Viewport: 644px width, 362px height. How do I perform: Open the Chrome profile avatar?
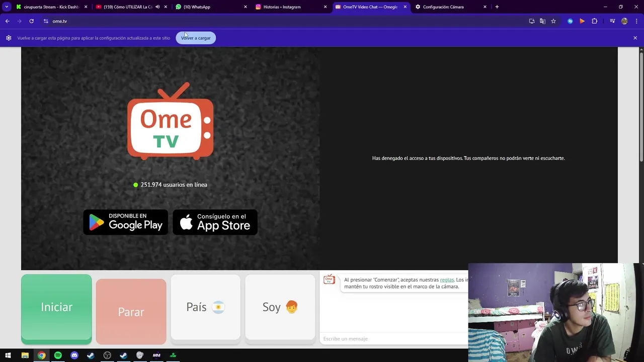tap(624, 21)
